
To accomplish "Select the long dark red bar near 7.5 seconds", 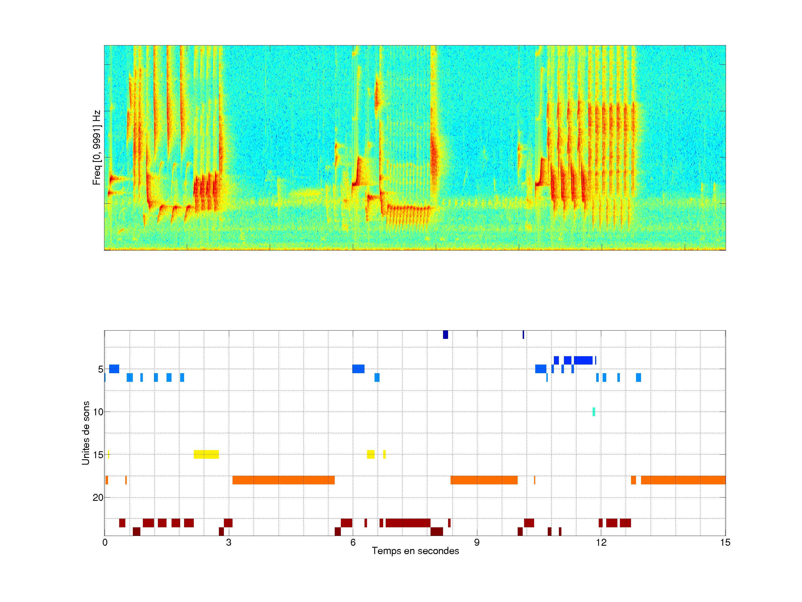I will coord(408,523).
